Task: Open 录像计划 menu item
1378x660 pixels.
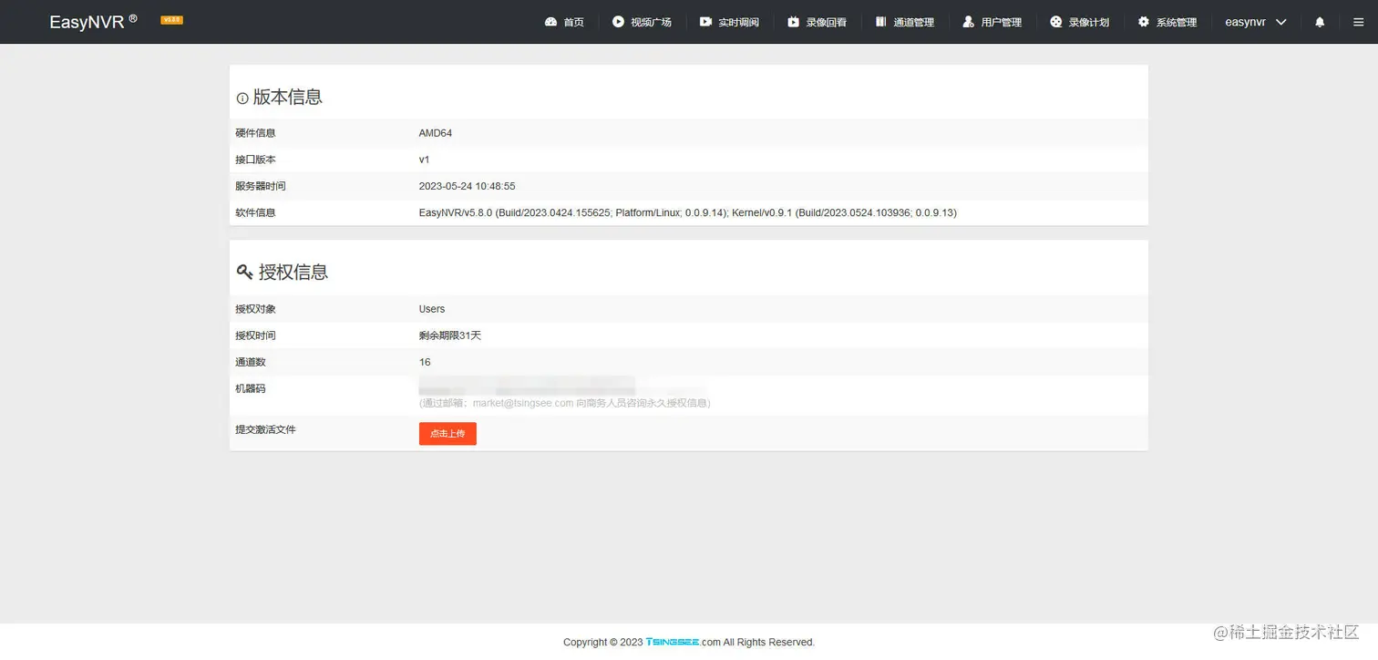Action: pyautogui.click(x=1080, y=22)
